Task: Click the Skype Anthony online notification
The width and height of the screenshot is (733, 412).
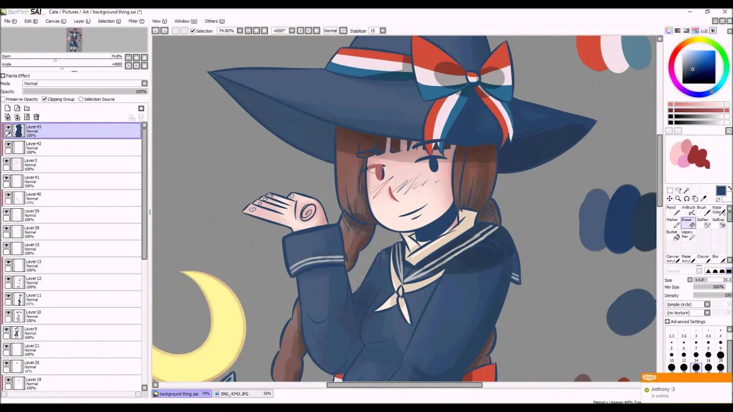Action: [x=687, y=389]
